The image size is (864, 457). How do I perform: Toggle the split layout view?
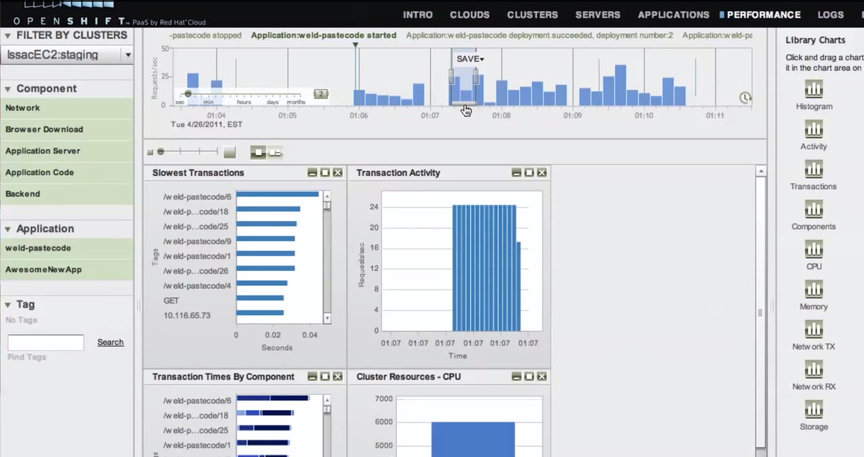[x=276, y=152]
